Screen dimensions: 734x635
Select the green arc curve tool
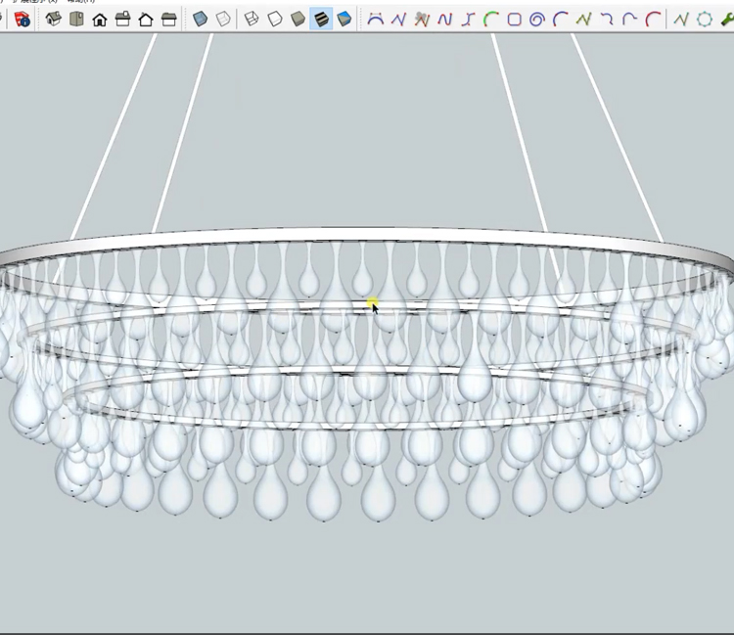[491, 20]
